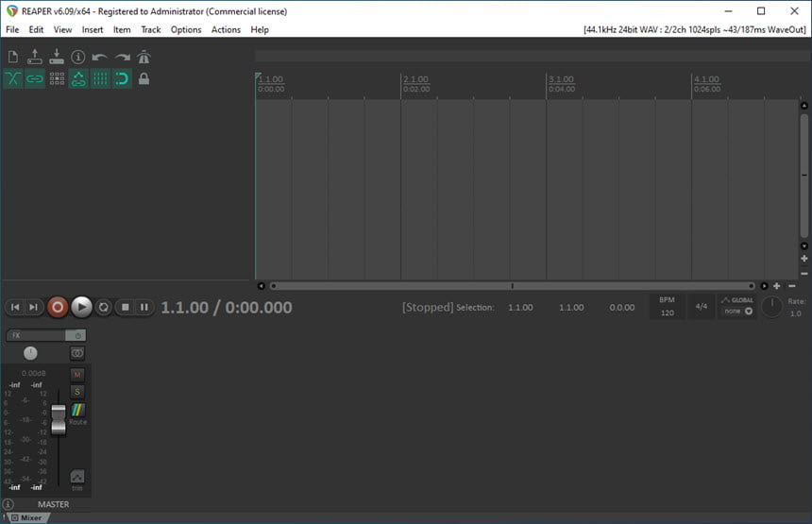This screenshot has width=812, height=524.
Task: Open the Track menu
Action: click(x=151, y=29)
